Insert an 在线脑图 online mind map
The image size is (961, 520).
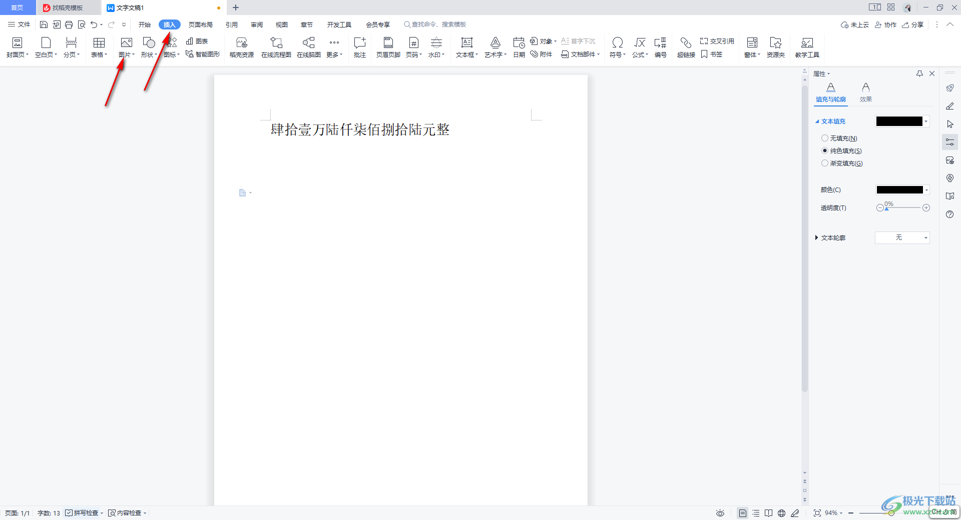(309, 47)
